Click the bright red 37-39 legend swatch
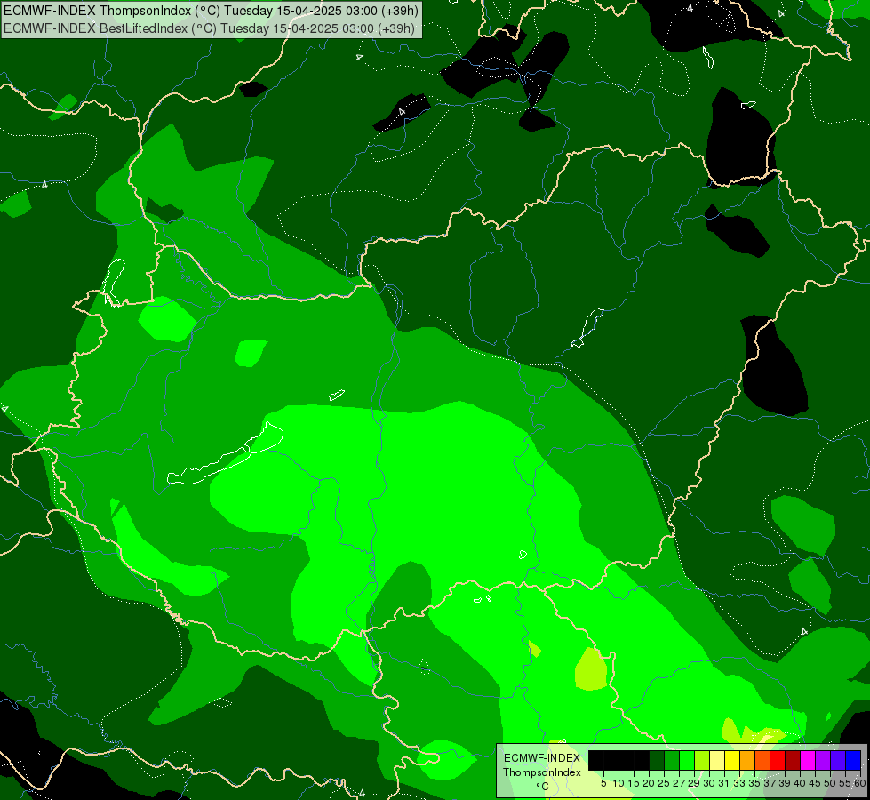The width and height of the screenshot is (870, 800). (x=778, y=760)
